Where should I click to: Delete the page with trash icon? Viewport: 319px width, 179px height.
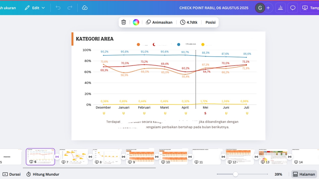coord(124,22)
